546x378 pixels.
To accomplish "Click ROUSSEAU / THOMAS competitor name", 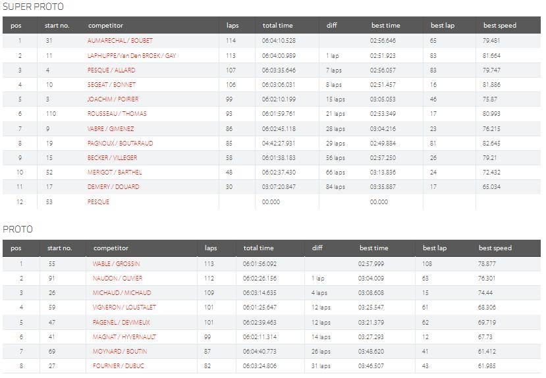I will 117,114.
